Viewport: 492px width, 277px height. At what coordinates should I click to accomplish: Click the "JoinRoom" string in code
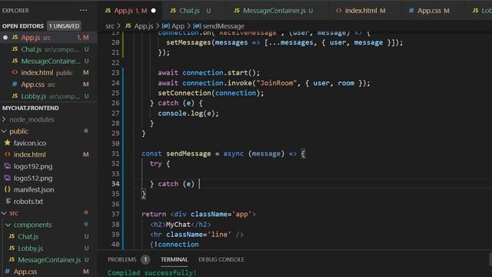pos(277,83)
